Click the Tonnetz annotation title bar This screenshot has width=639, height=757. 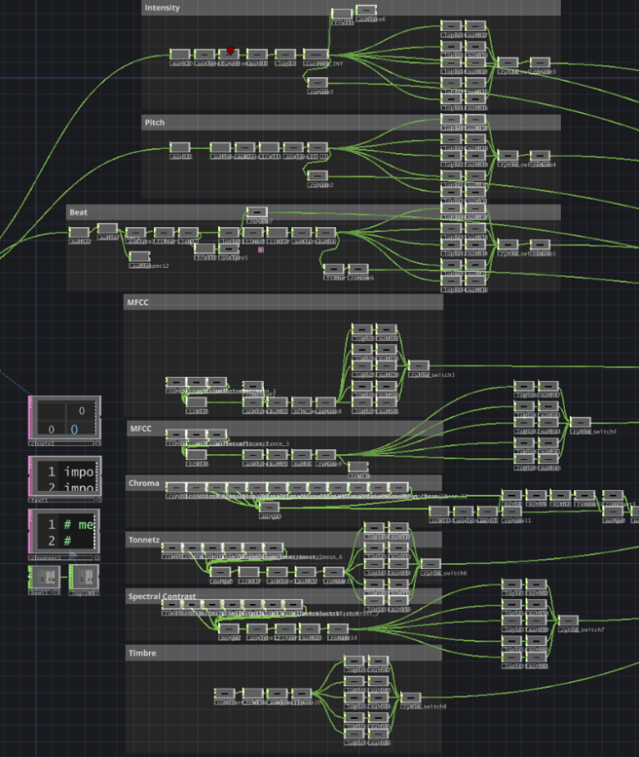pos(283,539)
